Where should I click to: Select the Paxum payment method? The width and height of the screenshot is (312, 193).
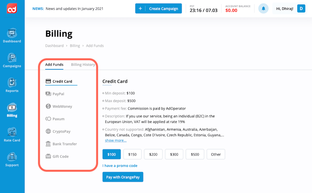pyautogui.click(x=58, y=119)
